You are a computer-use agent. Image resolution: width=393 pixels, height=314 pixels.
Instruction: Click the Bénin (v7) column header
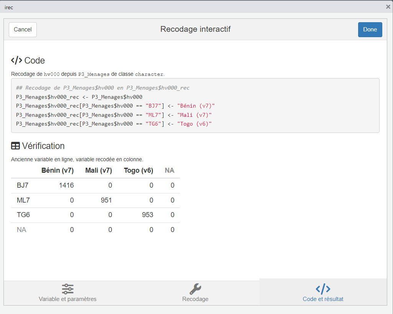point(57,170)
